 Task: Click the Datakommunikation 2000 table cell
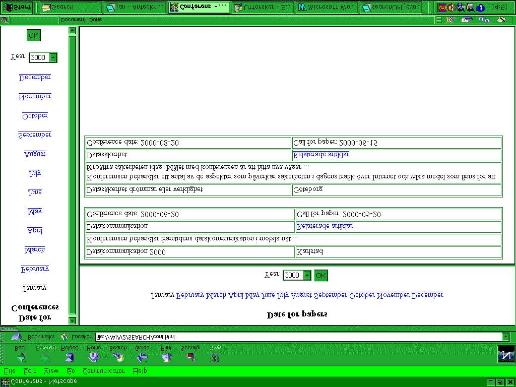[x=190, y=252]
